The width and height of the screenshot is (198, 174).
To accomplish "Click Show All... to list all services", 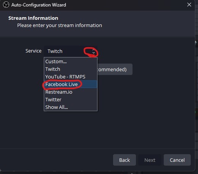I will 70,107.
